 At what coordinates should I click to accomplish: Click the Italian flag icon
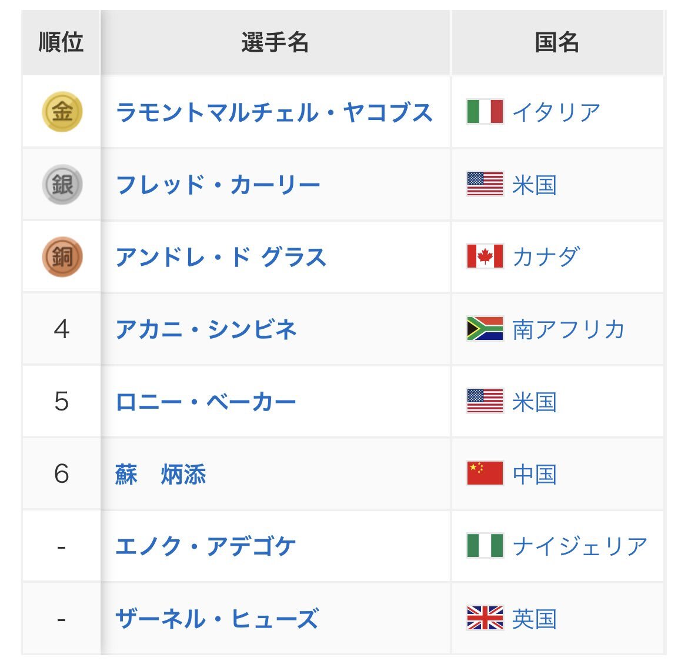[x=485, y=111]
